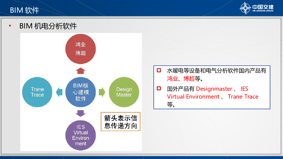The width and height of the screenshot is (283, 159).
Task: Click the red Designmaster text
Action: click(214, 89)
